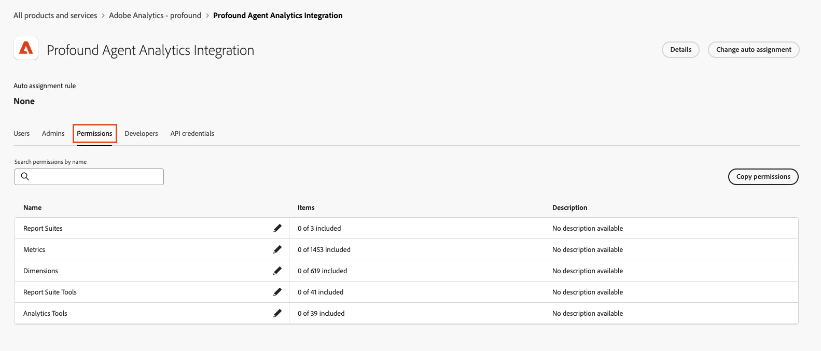
Task: Open the API credentials tab
Action: [x=192, y=133]
